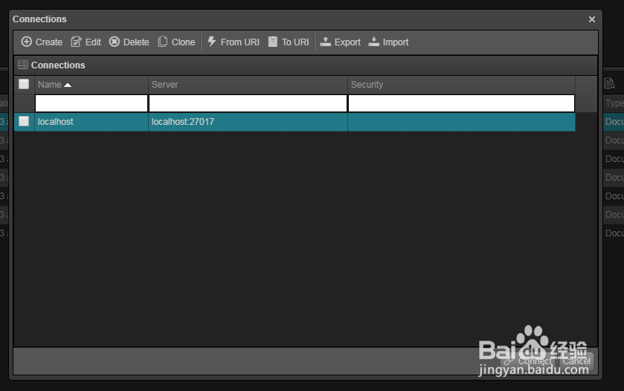624x391 pixels.
Task: Focus the Name filter input field
Action: tap(91, 103)
